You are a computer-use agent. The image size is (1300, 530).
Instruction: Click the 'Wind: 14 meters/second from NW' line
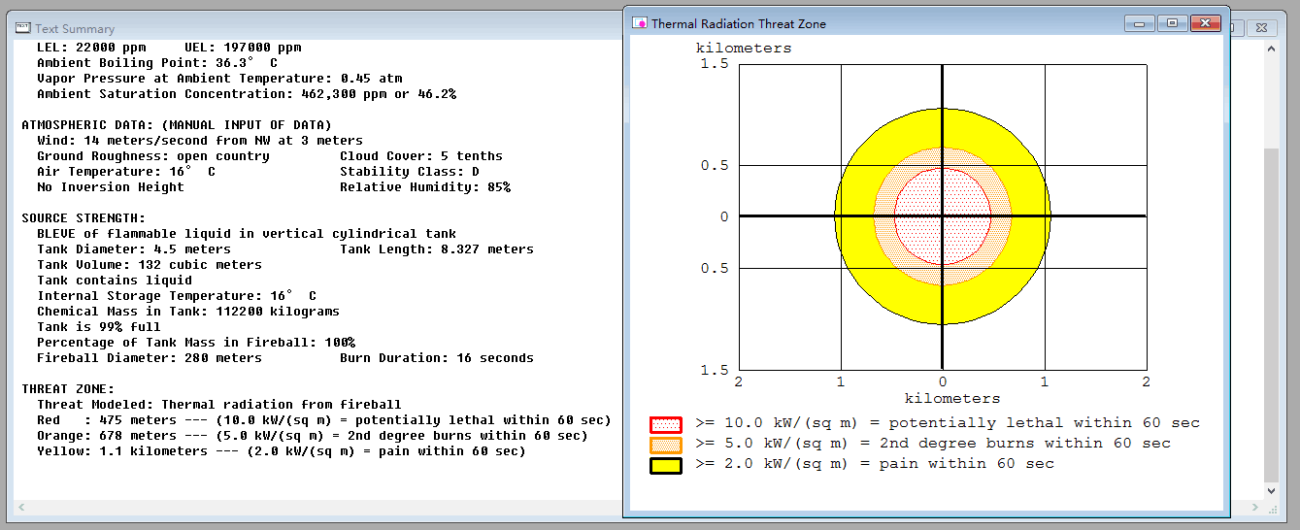(x=200, y=141)
